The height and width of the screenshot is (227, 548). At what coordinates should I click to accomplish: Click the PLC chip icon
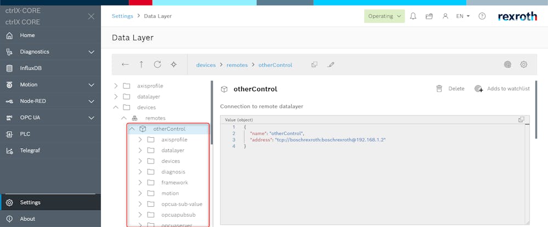[9, 134]
